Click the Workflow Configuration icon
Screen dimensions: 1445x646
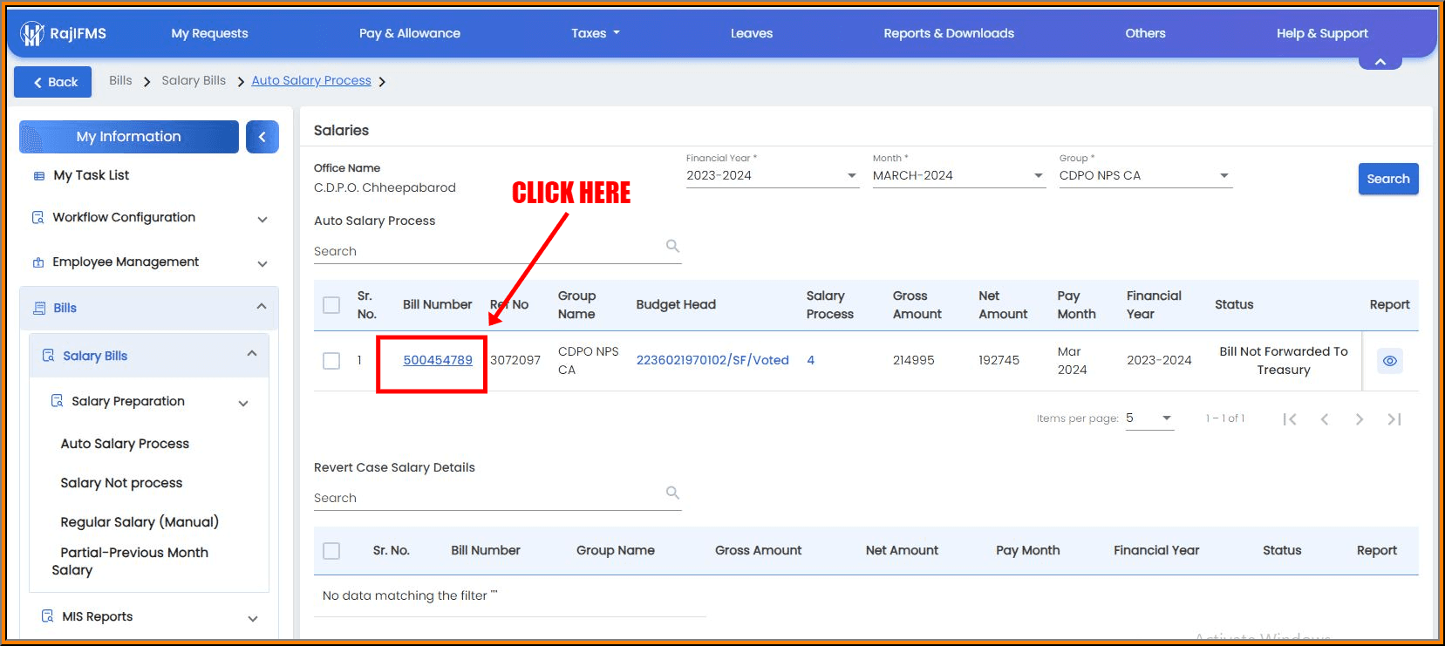coord(38,217)
